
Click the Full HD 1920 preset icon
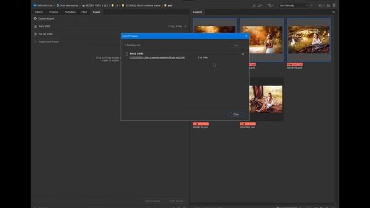point(35,34)
